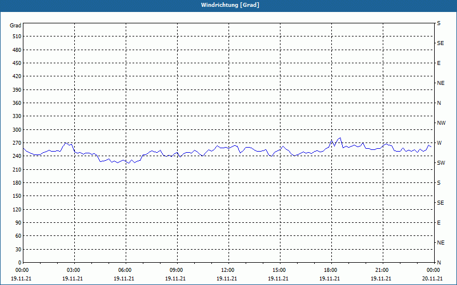This screenshot has width=457, height=285.
Task: Pick the 150 y-axis label
Action: (17, 196)
